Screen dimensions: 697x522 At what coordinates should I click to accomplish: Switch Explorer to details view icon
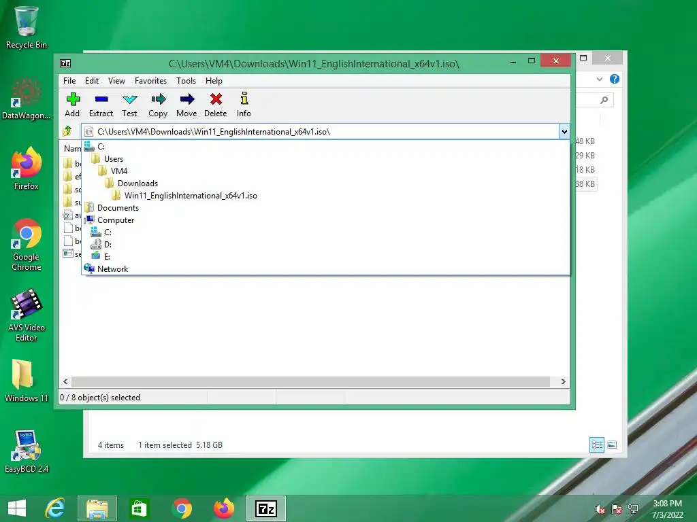[596, 445]
